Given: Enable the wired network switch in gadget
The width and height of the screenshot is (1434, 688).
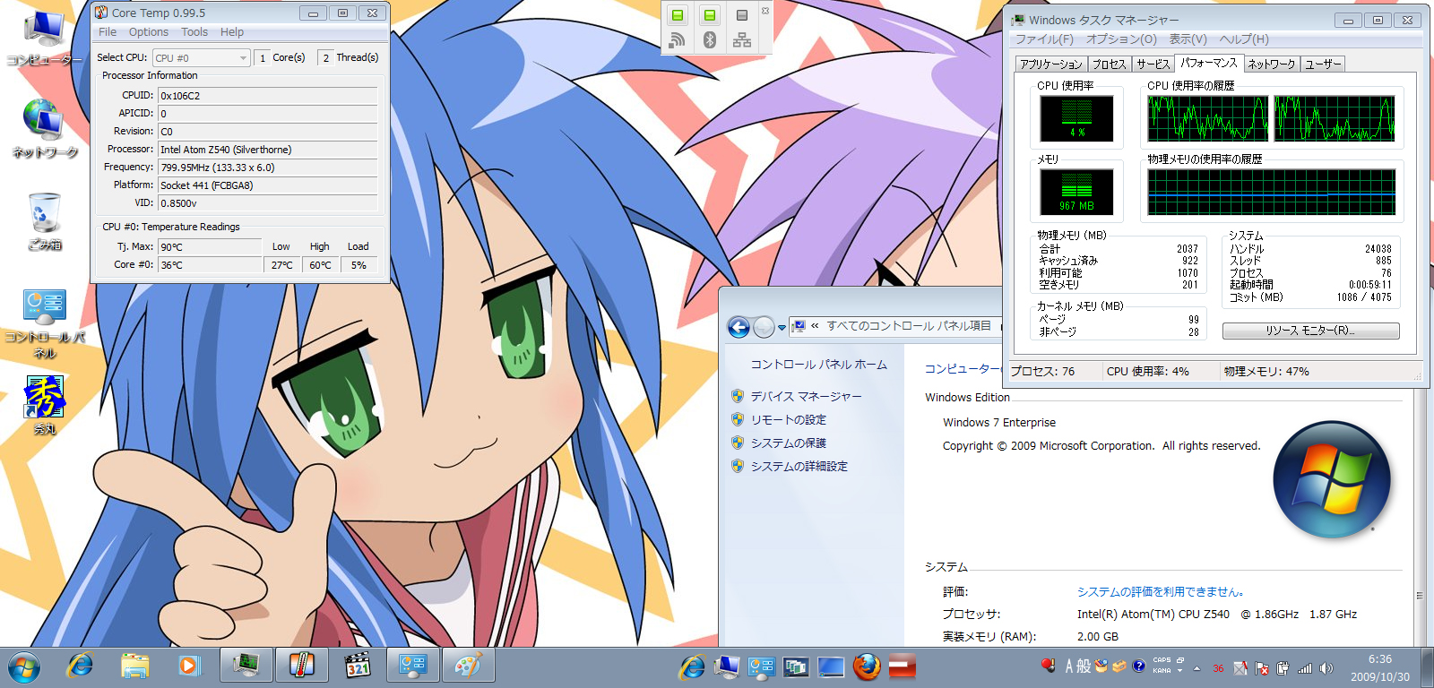Looking at the screenshot, I should [x=742, y=16].
